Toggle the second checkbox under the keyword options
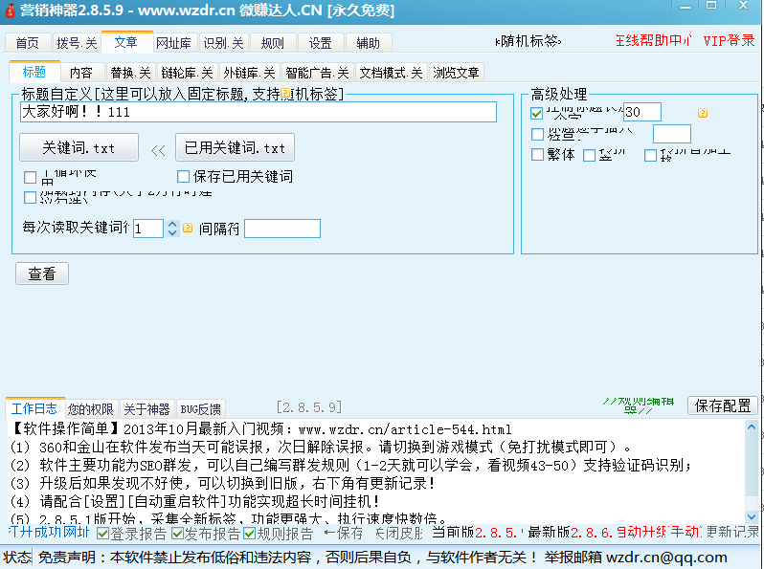The image size is (764, 569). coord(31,197)
